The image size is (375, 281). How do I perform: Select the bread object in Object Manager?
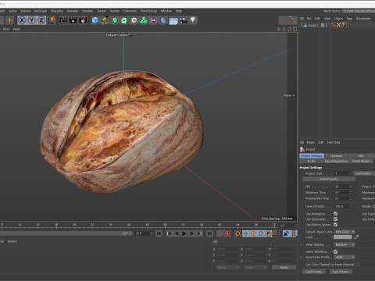tap(313, 25)
